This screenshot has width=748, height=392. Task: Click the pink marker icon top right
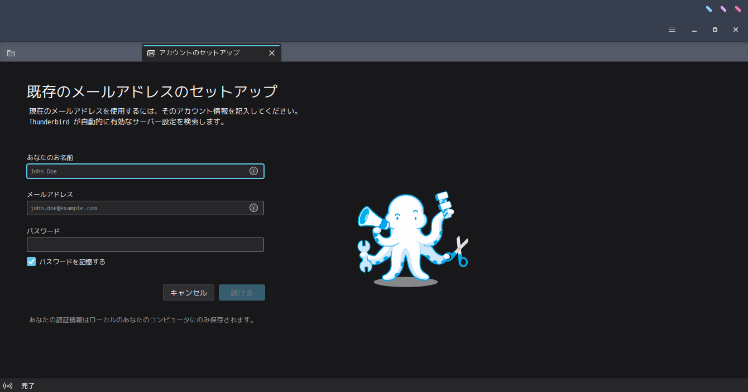pos(738,9)
